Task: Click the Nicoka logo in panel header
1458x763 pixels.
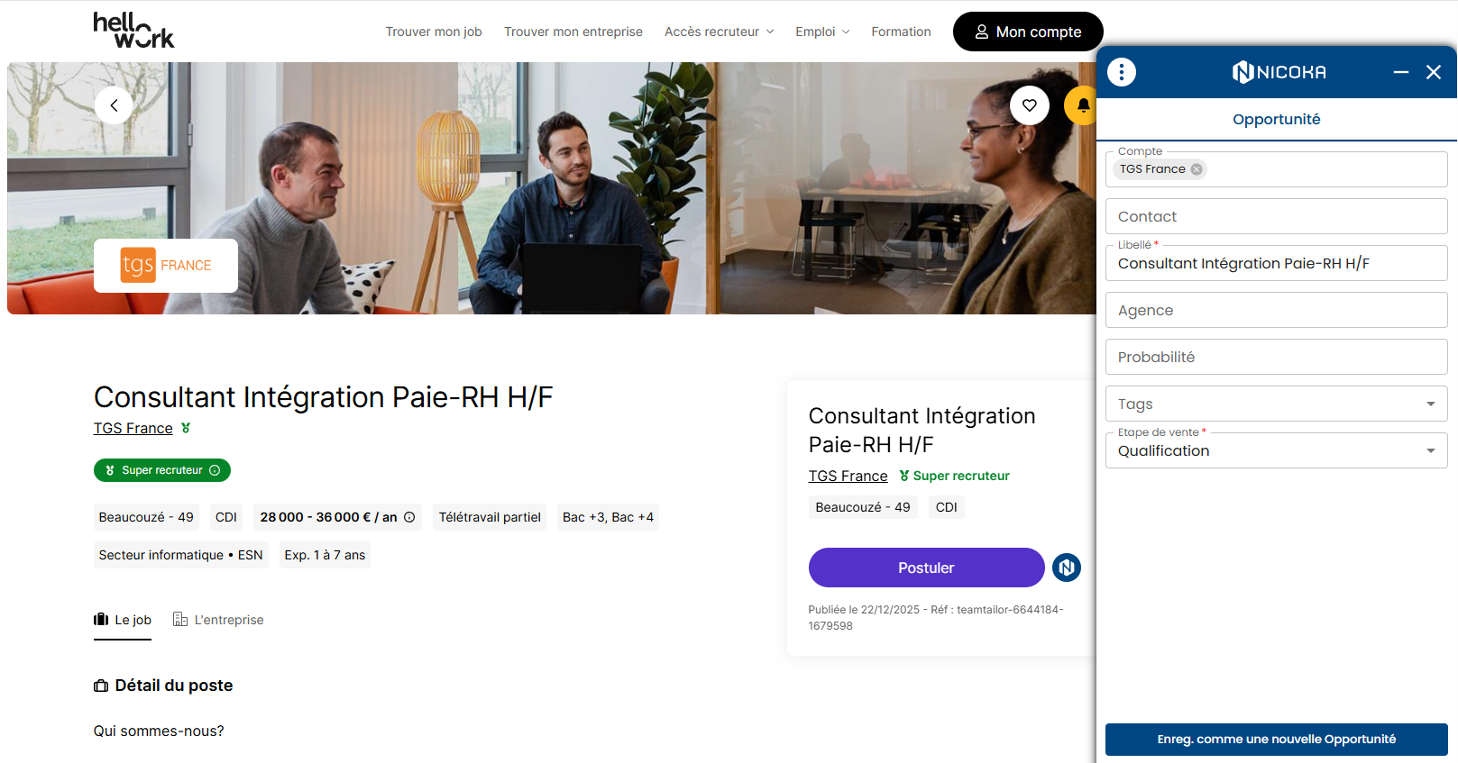Action: click(1279, 72)
